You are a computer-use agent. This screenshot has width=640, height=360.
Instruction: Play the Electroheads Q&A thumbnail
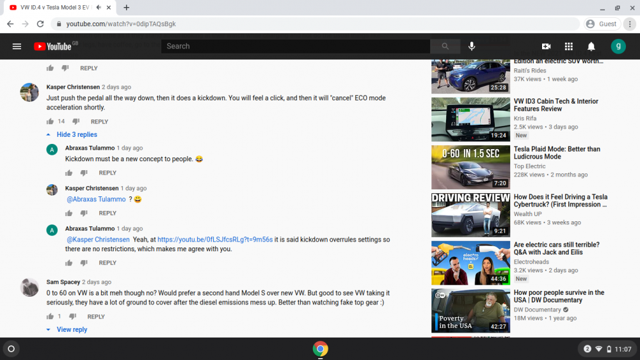pos(470,263)
